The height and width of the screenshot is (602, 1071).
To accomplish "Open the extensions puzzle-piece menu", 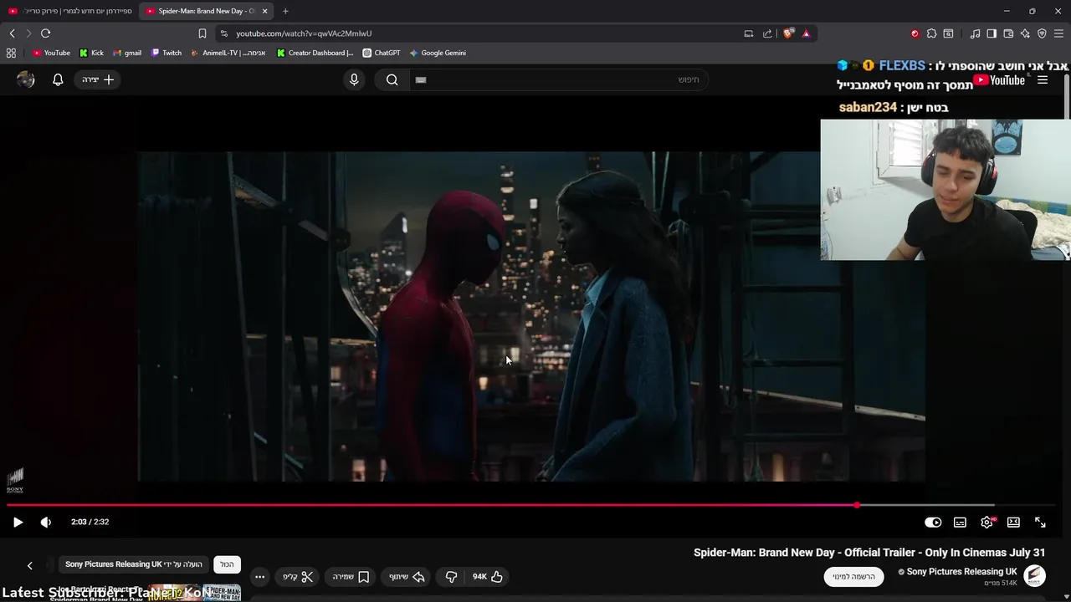I will pyautogui.click(x=931, y=33).
